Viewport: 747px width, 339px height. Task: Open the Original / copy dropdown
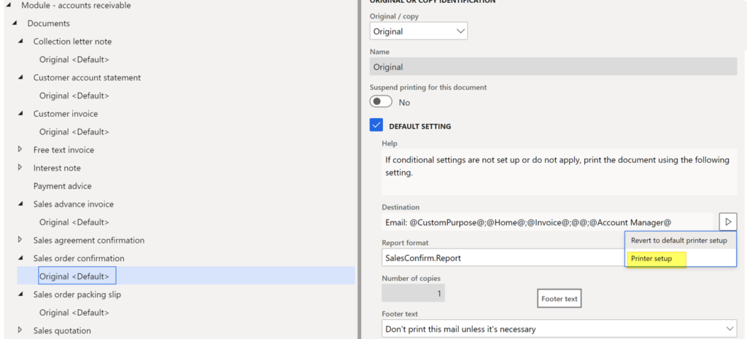click(419, 31)
